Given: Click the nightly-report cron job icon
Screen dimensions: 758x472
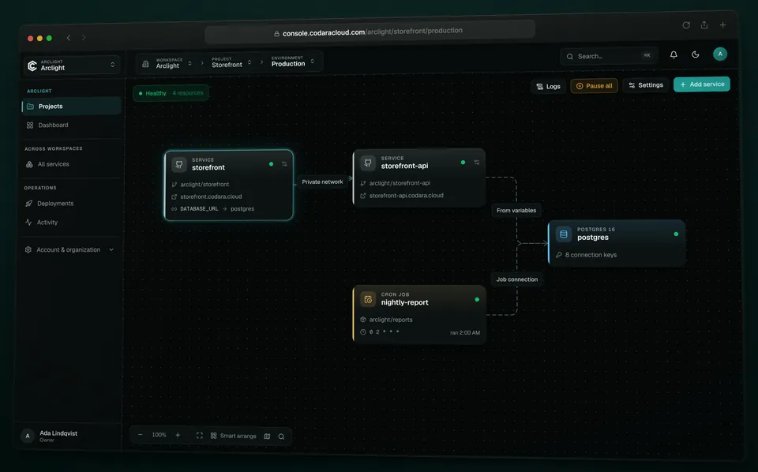Looking at the screenshot, I should 368,299.
